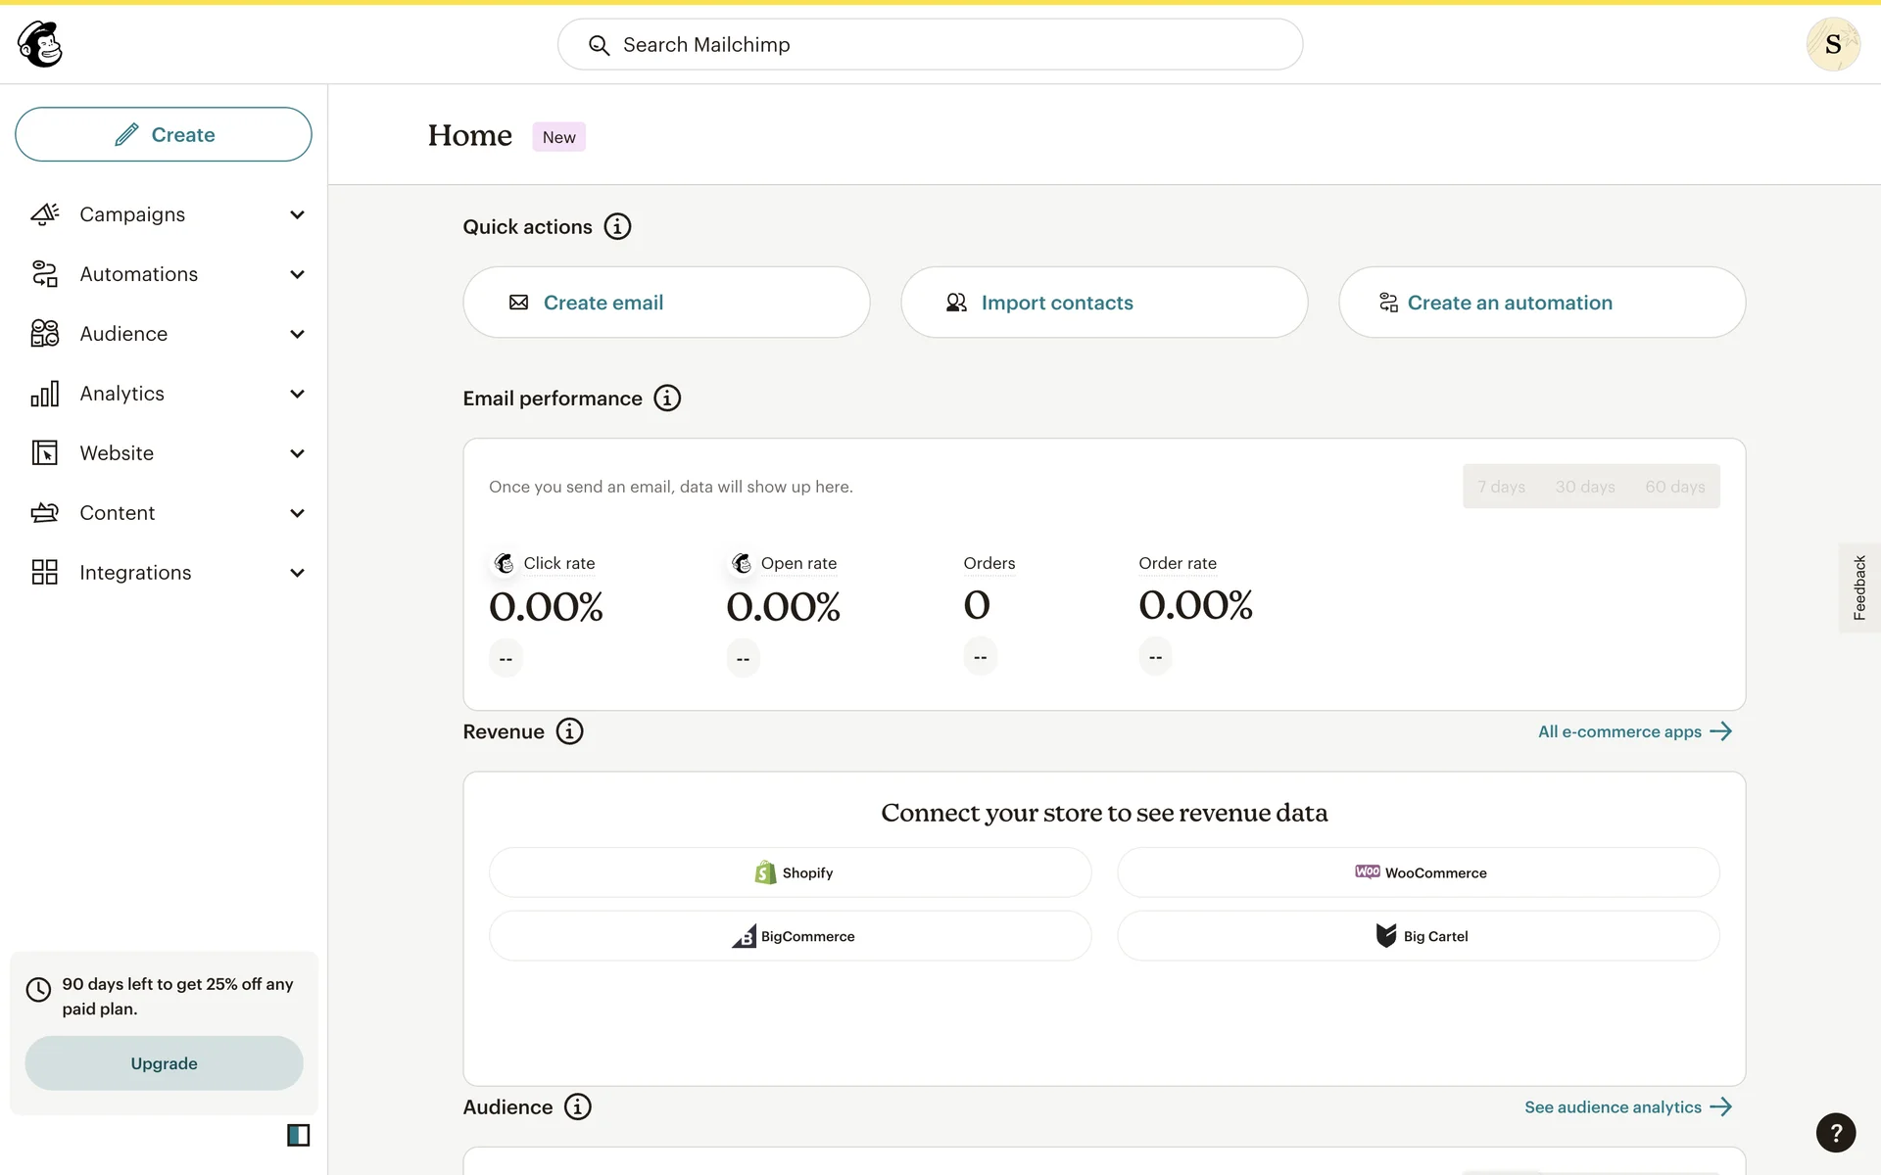Open the help question mark button
Image resolution: width=1881 pixels, height=1175 pixels.
coord(1835,1133)
